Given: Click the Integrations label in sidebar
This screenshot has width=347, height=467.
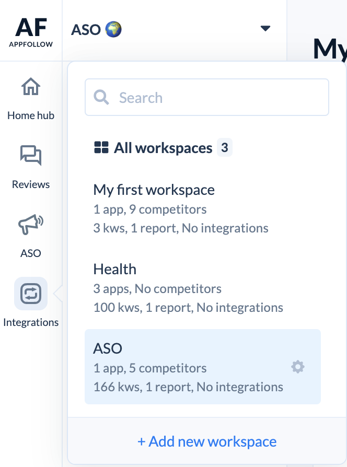Looking at the screenshot, I should pos(31,322).
